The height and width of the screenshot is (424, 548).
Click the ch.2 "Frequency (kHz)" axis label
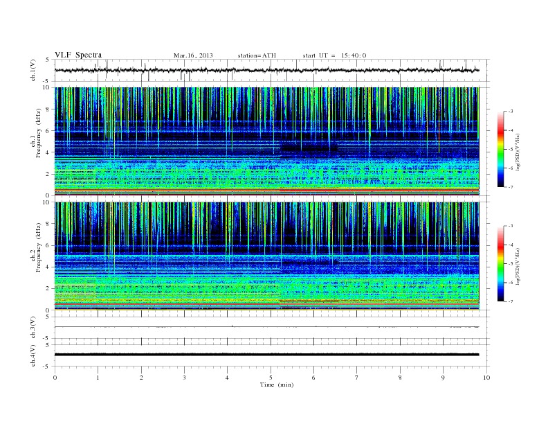pyautogui.click(x=39, y=247)
